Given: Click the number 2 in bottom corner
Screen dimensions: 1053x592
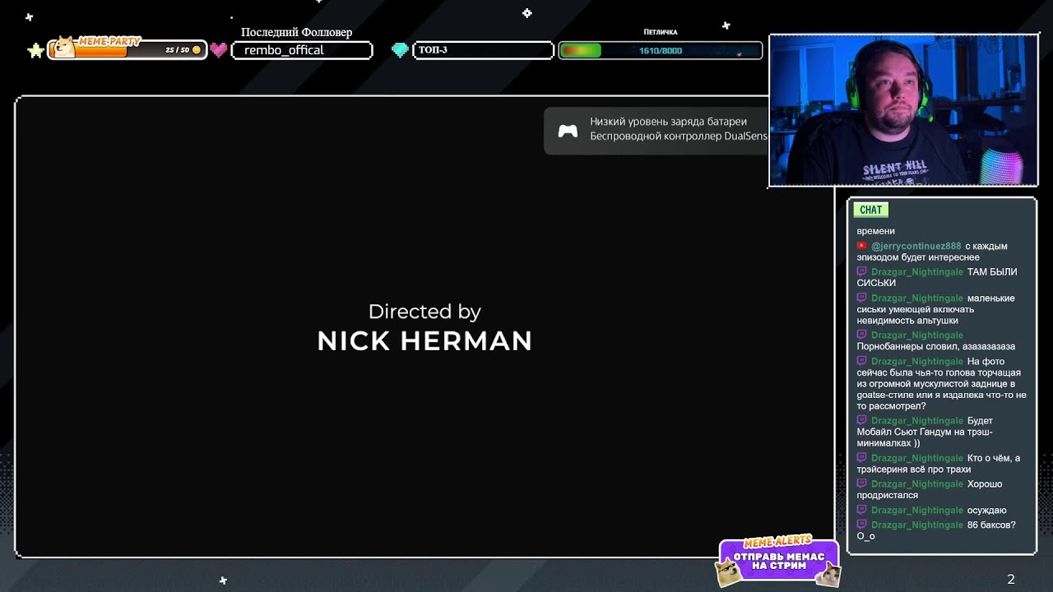Looking at the screenshot, I should tap(1011, 580).
